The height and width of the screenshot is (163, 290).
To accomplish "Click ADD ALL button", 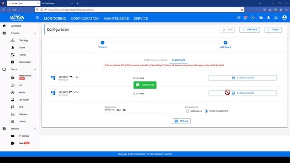I will (x=181, y=121).
